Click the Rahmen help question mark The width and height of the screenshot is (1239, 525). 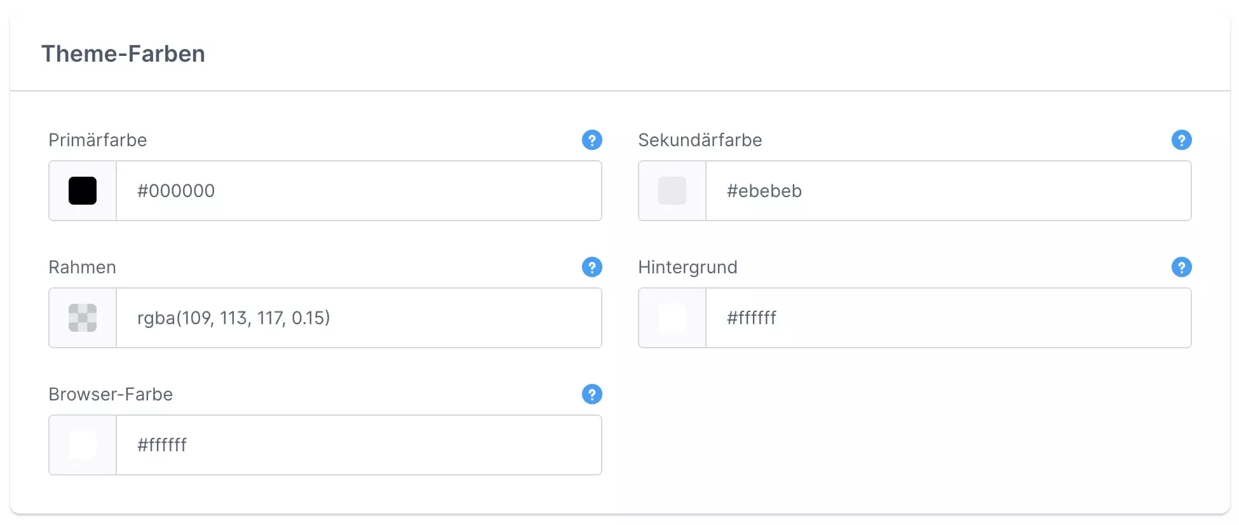pyautogui.click(x=592, y=267)
